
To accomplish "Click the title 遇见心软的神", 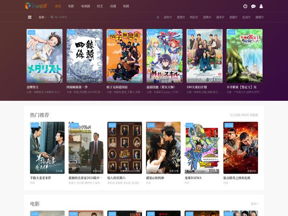I will pyautogui.click(x=155, y=178).
